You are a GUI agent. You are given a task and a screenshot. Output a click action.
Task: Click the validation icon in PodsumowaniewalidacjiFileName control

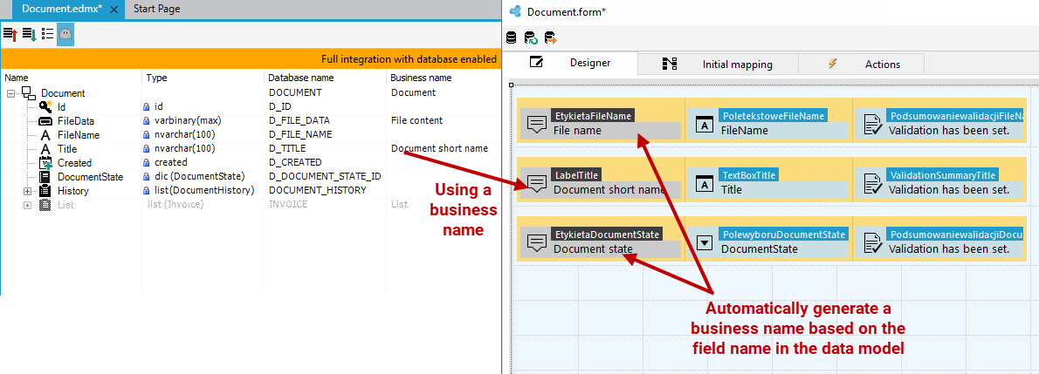(871, 125)
